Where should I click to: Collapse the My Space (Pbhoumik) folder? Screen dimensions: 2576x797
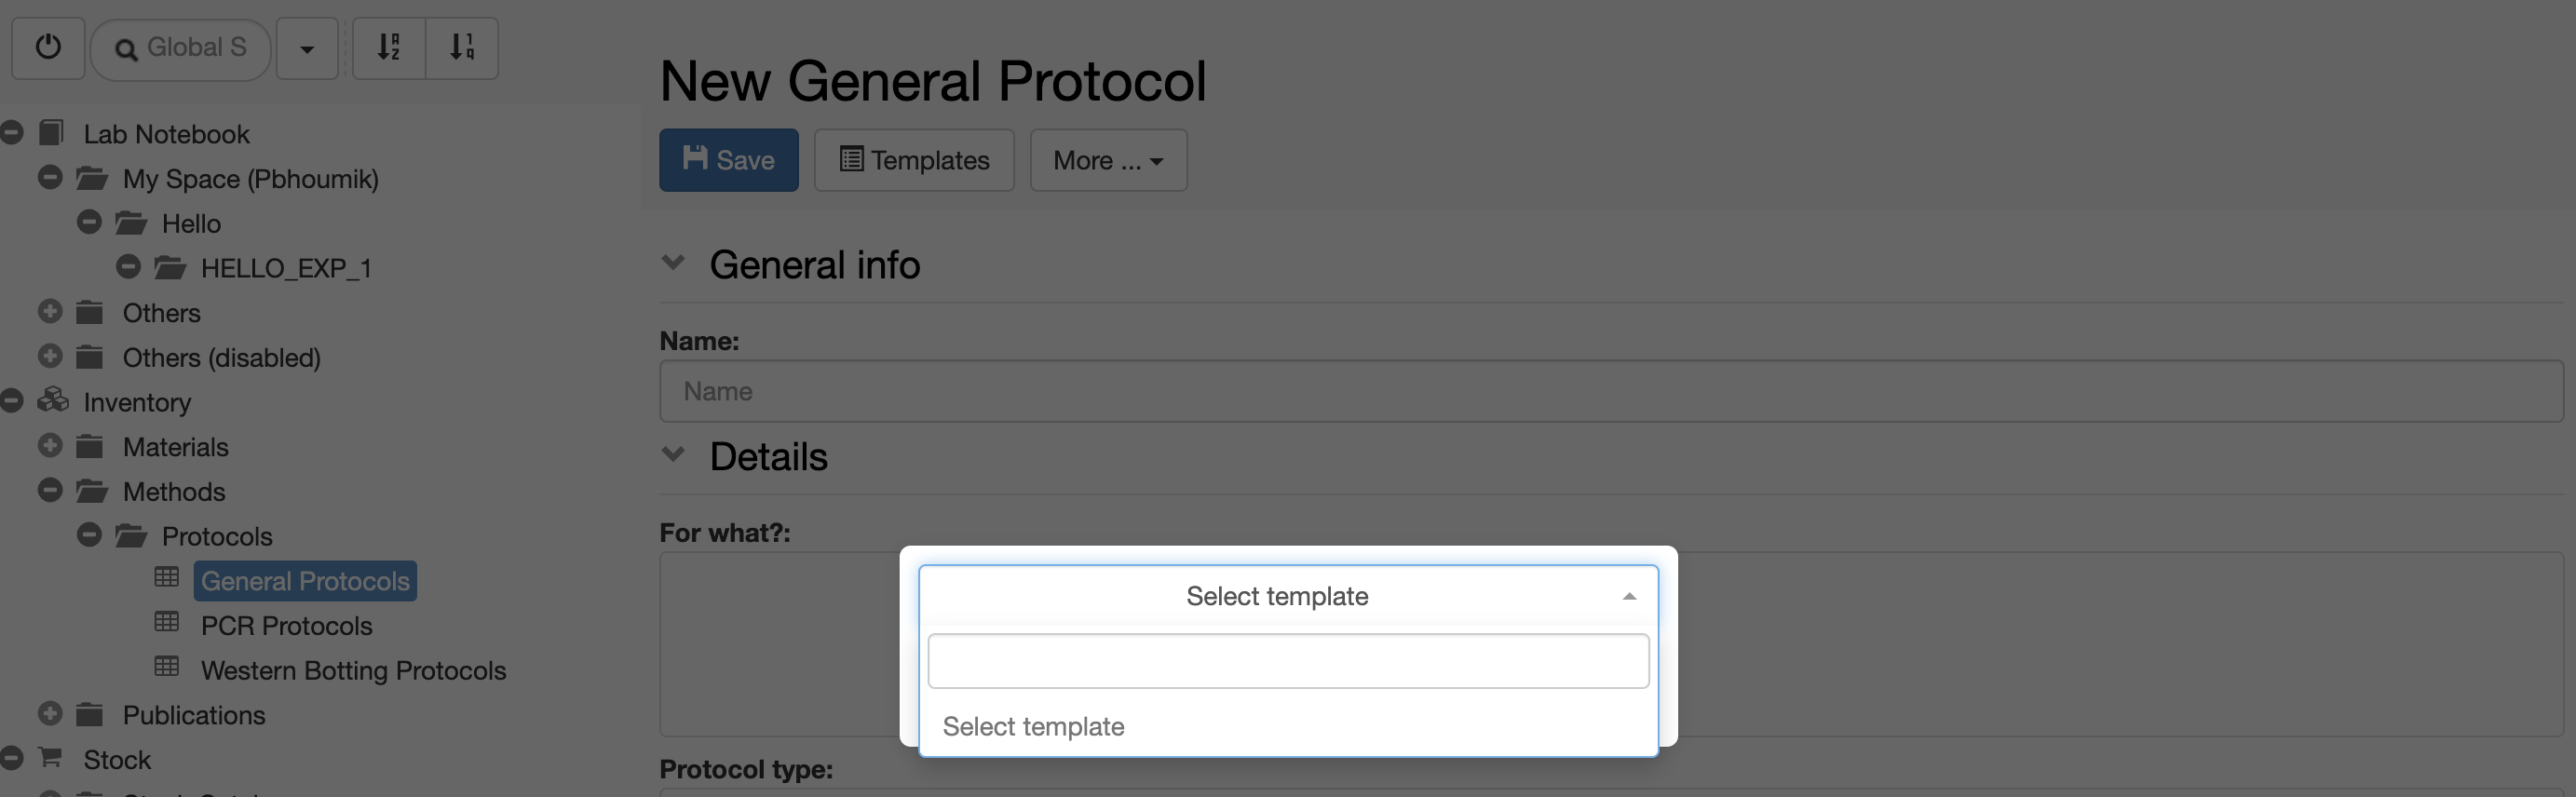50,178
